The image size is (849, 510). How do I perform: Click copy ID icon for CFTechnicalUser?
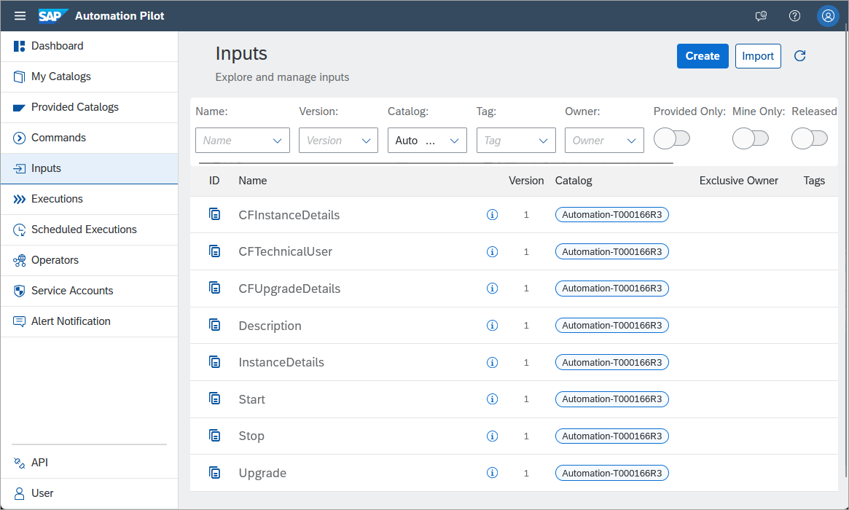pos(214,251)
